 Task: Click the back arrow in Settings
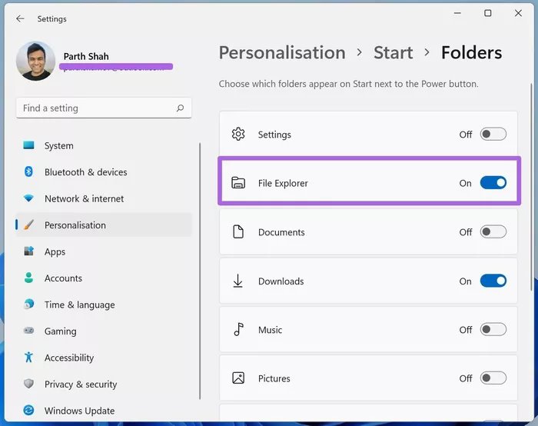coord(20,18)
